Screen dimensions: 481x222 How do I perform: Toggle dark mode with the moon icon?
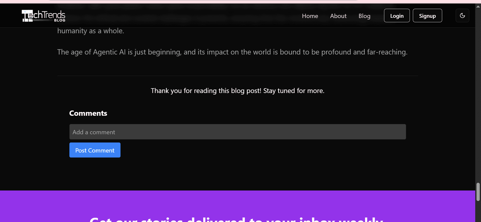462,15
